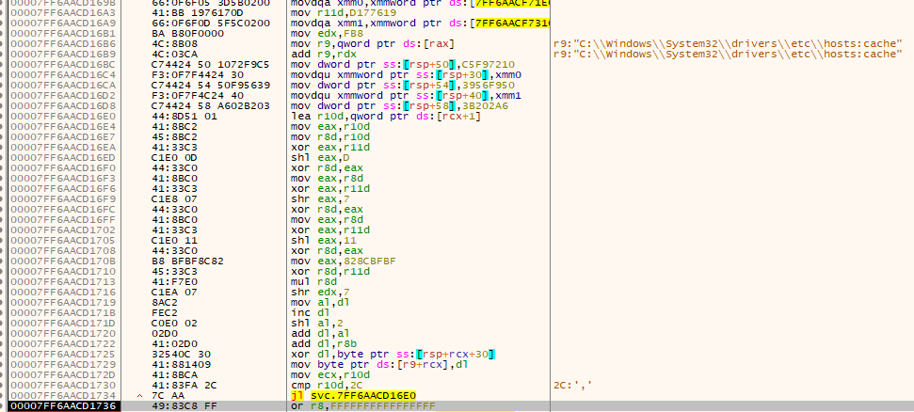Click mov dword ptr ss:[rsp+54],3956F950
Image resolution: width=914 pixels, height=412 pixels.
coord(402,85)
